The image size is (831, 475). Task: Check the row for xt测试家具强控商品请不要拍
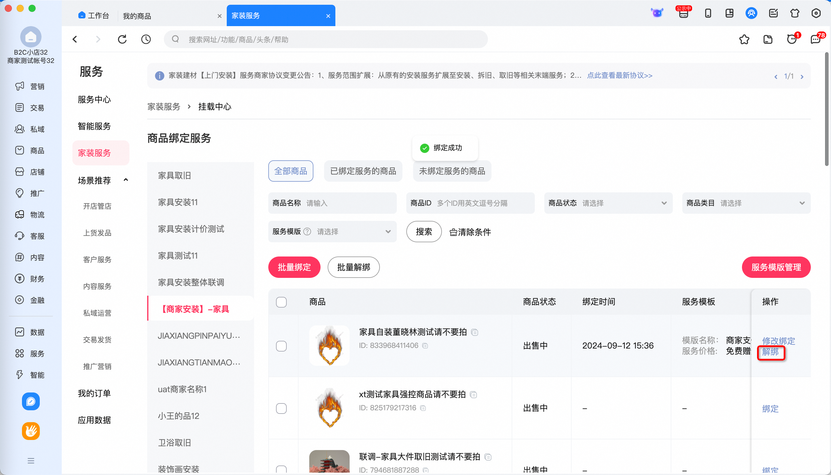tap(281, 408)
